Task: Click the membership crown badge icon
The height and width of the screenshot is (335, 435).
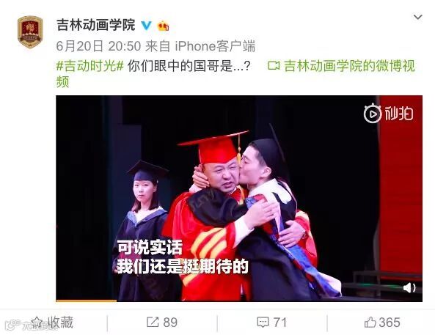Action: tap(163, 26)
